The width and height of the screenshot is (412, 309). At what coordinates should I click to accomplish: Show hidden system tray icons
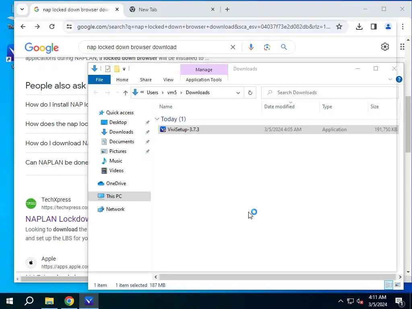[340, 301]
